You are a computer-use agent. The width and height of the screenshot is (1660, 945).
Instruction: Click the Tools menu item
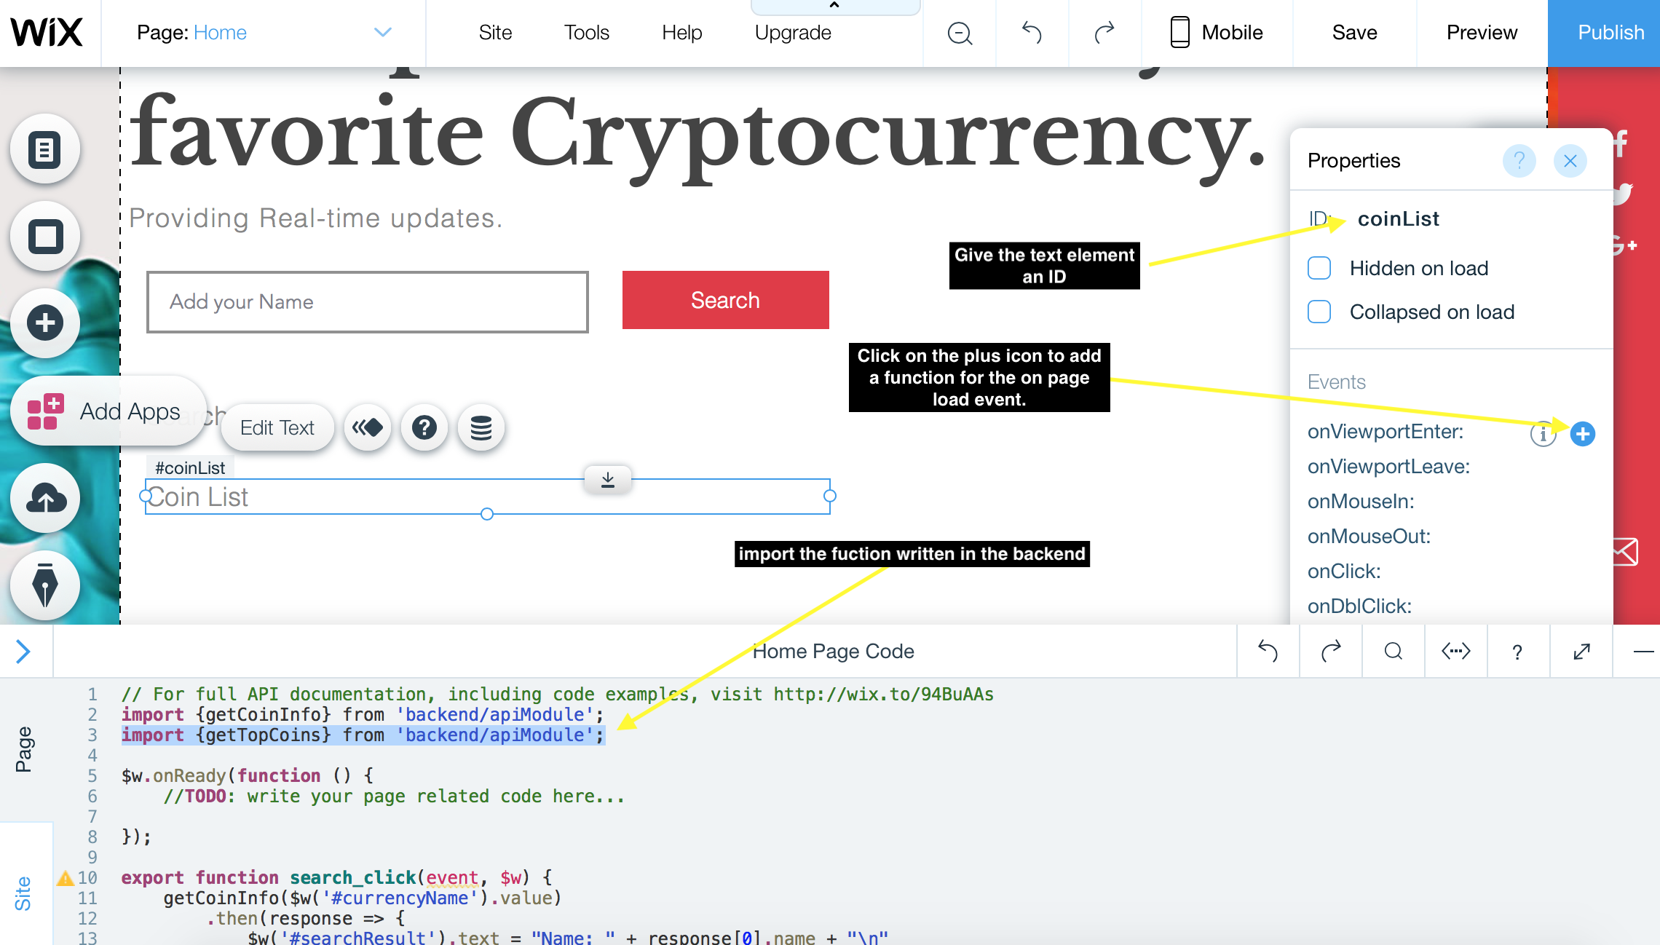pos(587,32)
